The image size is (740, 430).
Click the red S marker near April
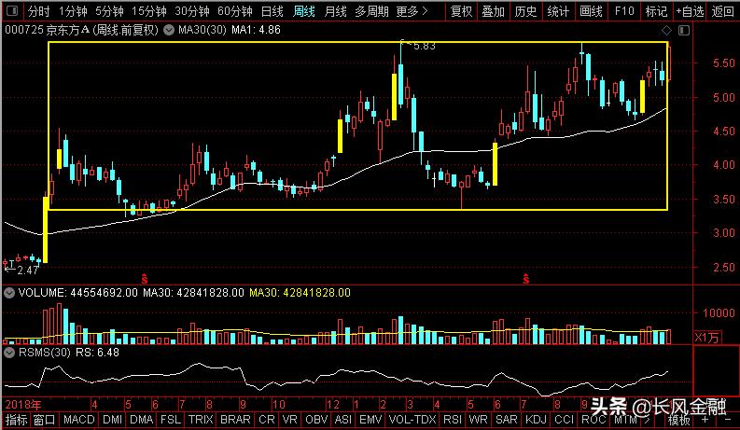pos(145,278)
